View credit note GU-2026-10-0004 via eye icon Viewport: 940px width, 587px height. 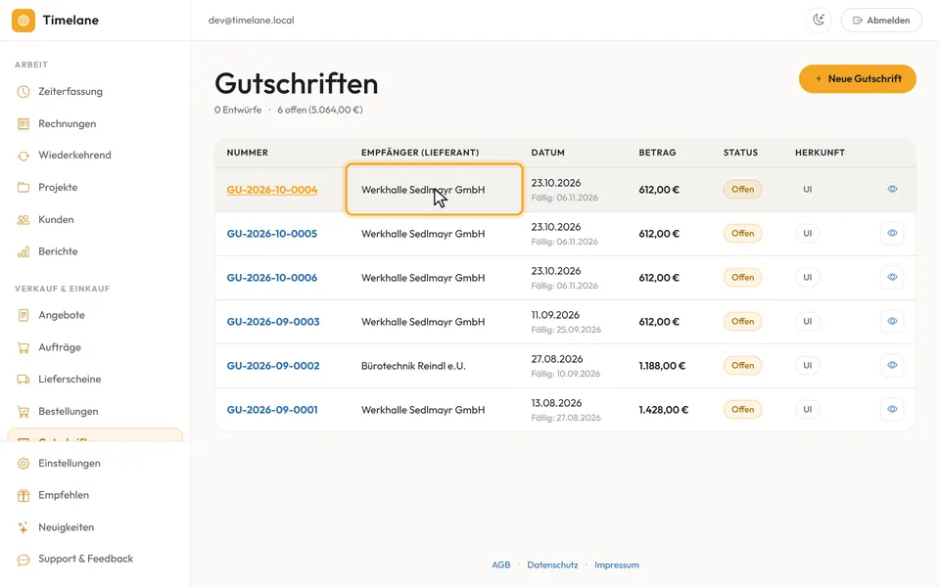892,189
